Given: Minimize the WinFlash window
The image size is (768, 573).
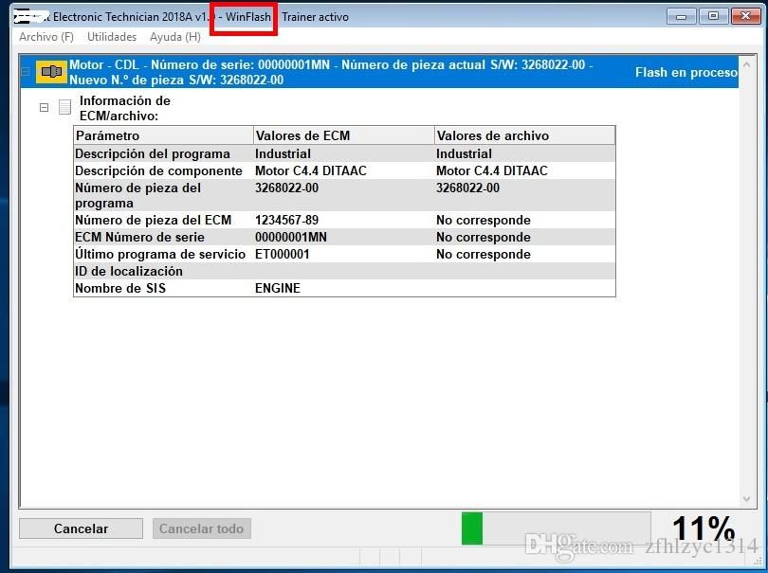Looking at the screenshot, I should (681, 16).
